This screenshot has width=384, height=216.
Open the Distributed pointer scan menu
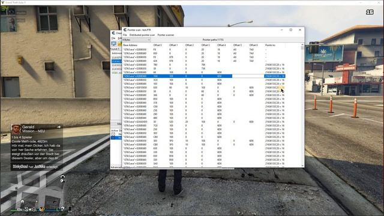142,35
